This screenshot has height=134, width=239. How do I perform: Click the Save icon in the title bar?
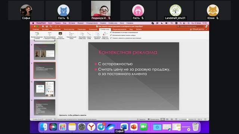[47, 26]
